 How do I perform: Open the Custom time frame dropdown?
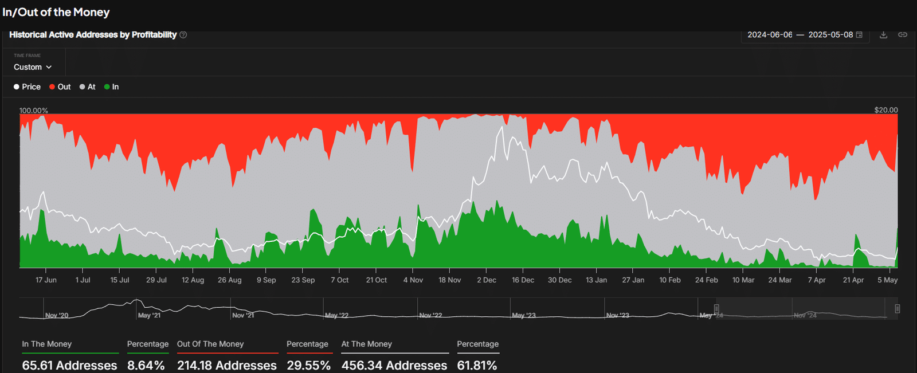(x=32, y=67)
